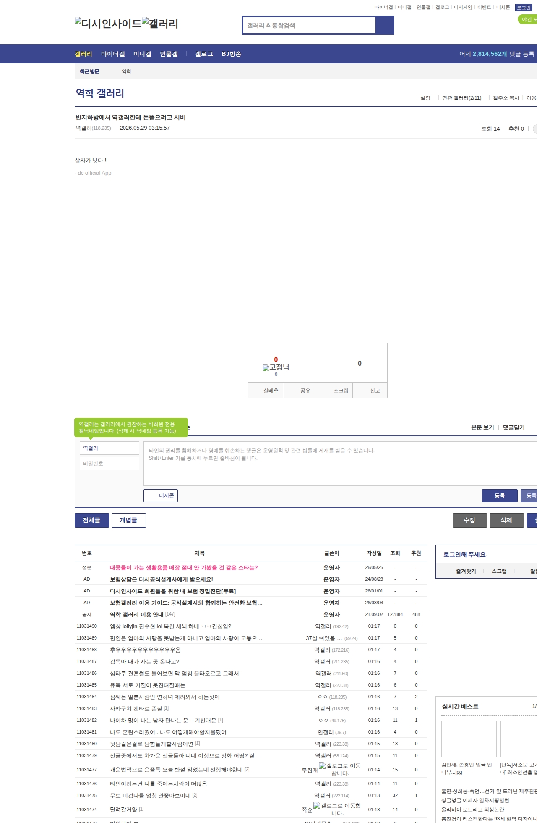Click reply count [147] on the notice row
Screen dimensions: 537x823
[x=170, y=614]
